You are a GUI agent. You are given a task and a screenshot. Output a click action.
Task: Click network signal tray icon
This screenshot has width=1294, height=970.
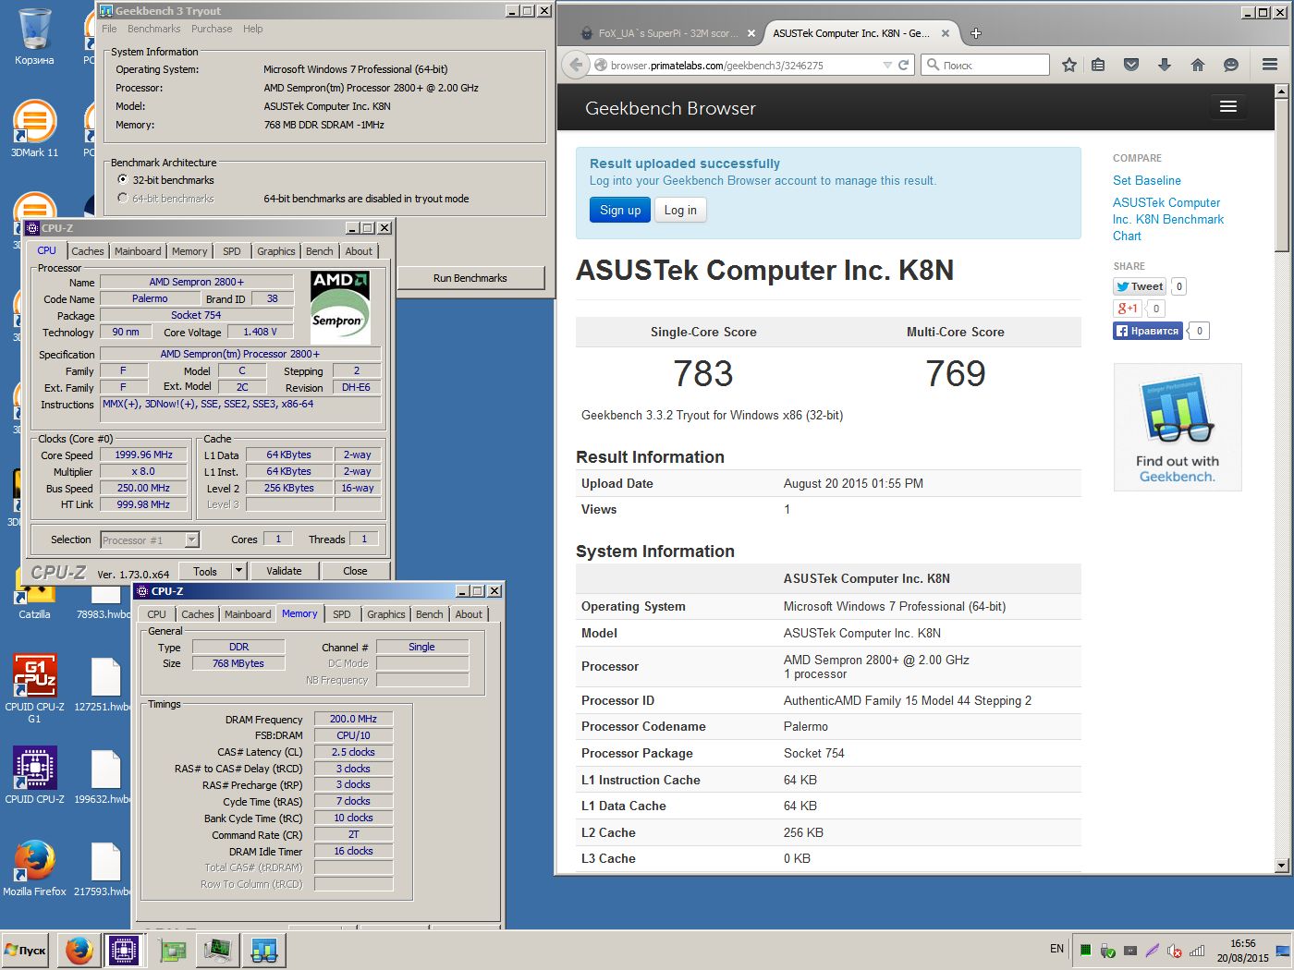[1197, 951]
